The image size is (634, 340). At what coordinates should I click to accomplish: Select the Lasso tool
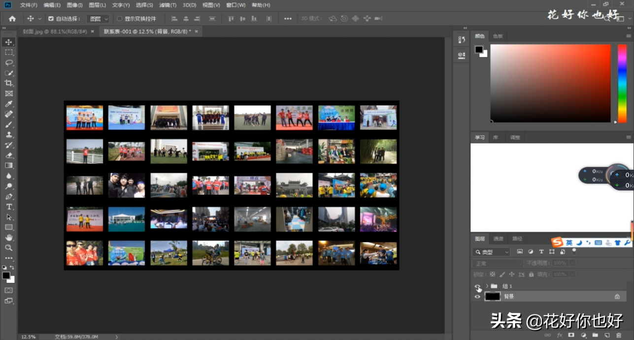(x=9, y=62)
